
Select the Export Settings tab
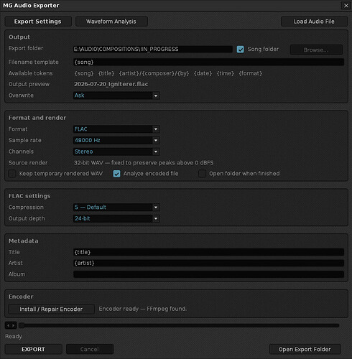coord(38,22)
